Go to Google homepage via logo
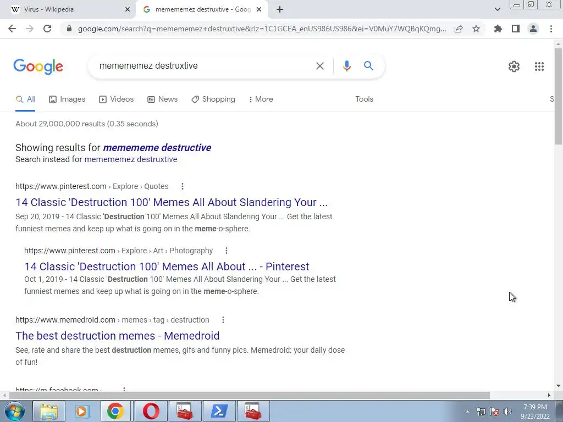The image size is (563, 422). click(38, 66)
